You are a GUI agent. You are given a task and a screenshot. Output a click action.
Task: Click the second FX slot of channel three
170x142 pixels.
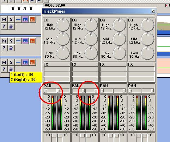coord(113,74)
